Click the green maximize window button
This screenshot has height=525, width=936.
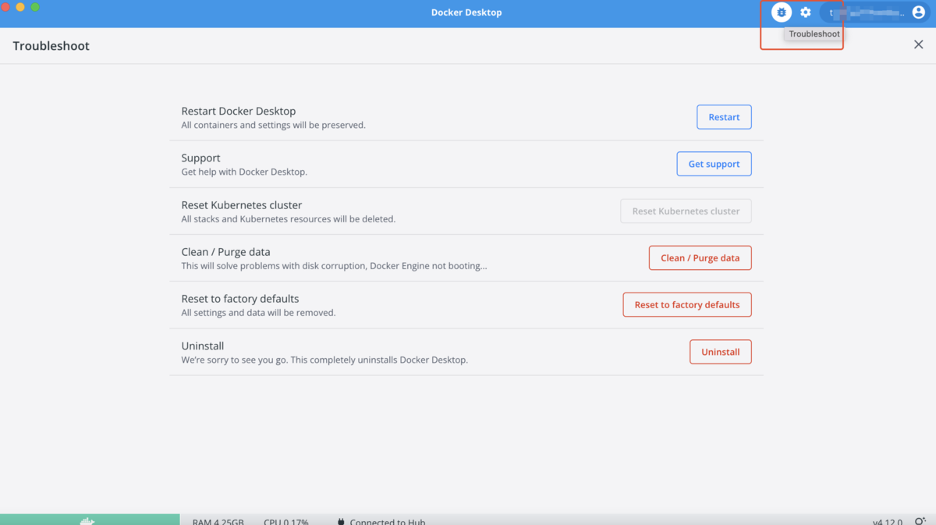click(35, 7)
